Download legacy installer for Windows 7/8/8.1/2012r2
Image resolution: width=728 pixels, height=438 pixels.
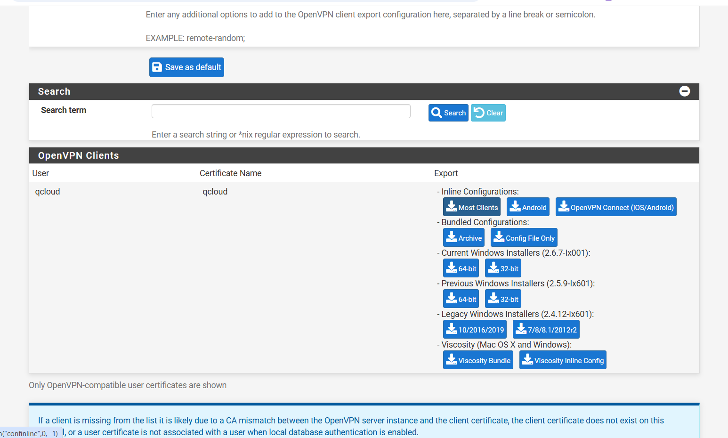tap(546, 330)
